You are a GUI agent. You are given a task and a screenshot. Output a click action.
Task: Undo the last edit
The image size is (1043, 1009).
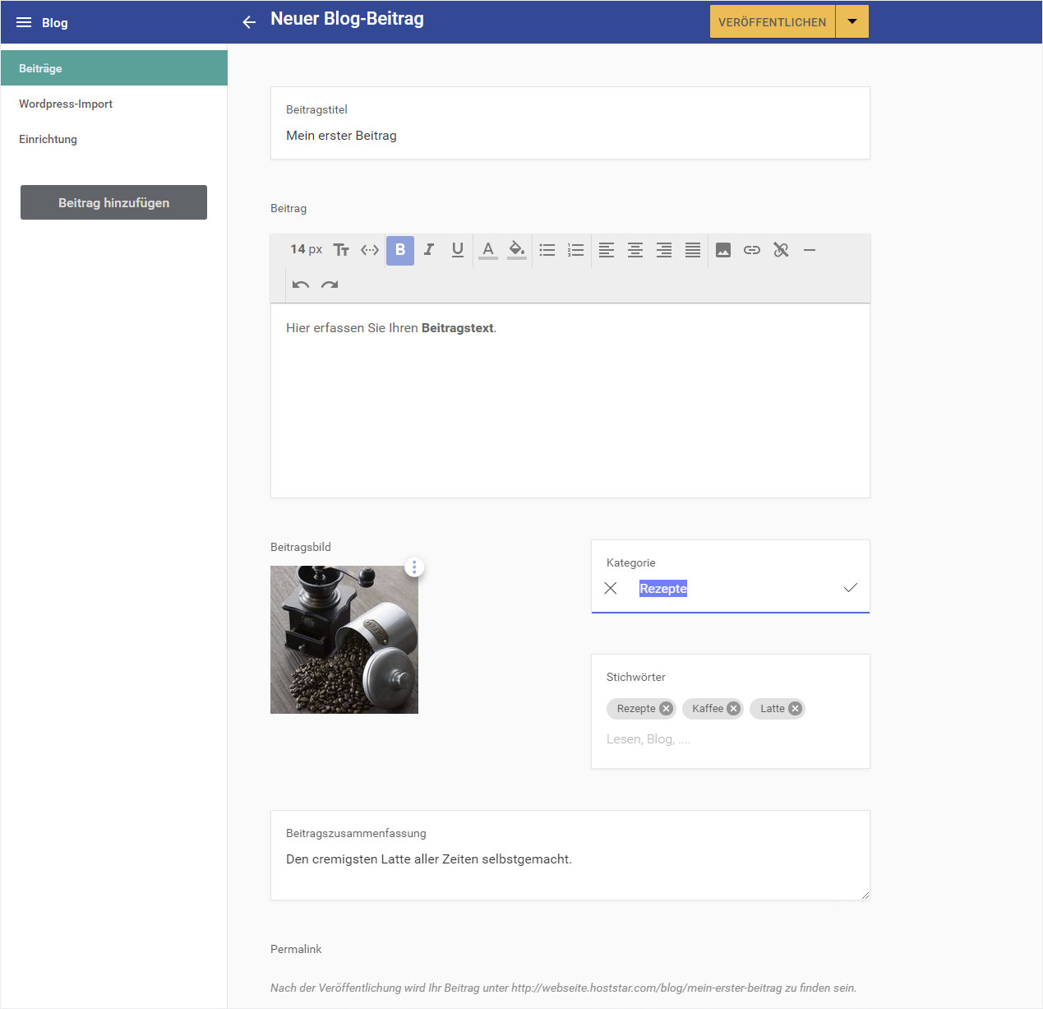point(301,285)
